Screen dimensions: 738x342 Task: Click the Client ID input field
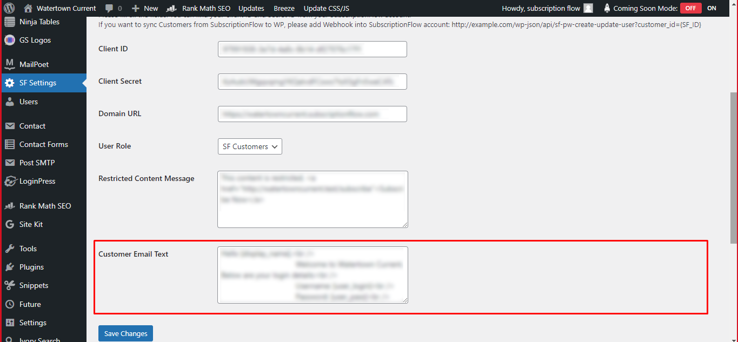point(313,49)
